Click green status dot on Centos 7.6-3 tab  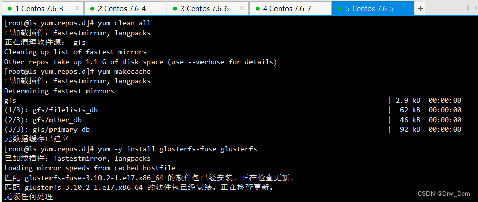[x=10, y=9]
